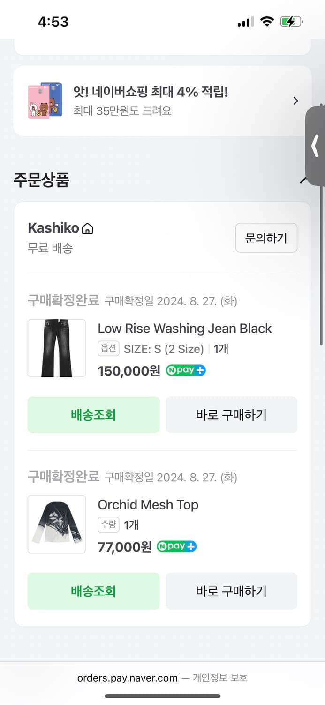This screenshot has width=325, height=705.
Task: Tap the battery charging indicator
Action: click(x=291, y=22)
